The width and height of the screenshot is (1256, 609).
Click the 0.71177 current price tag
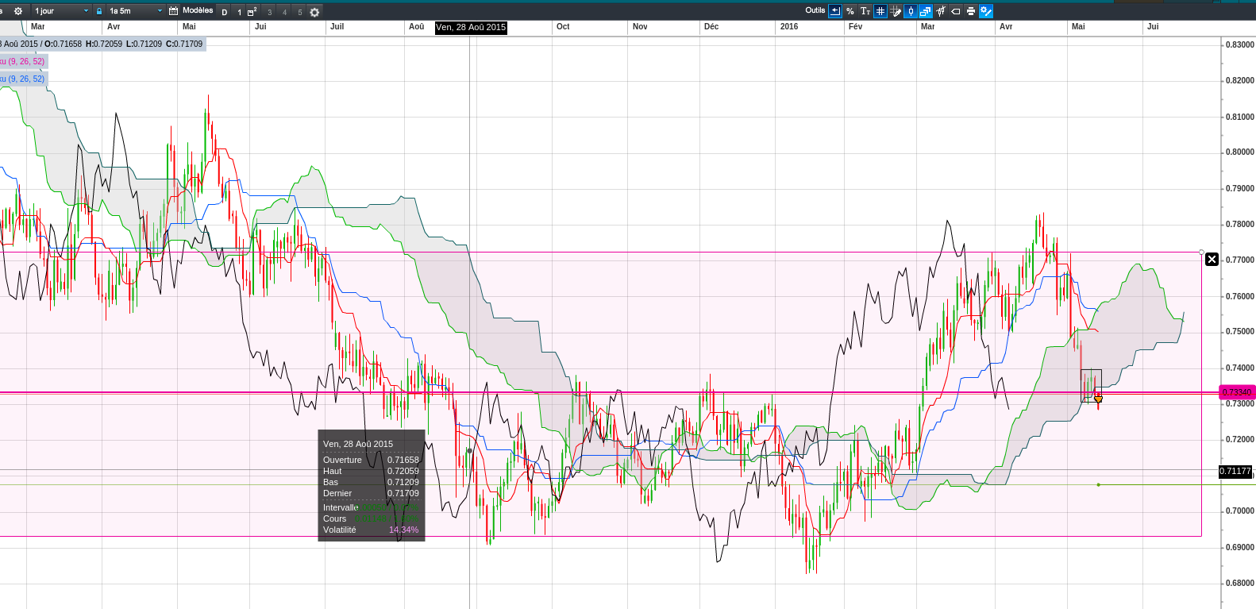[1235, 472]
